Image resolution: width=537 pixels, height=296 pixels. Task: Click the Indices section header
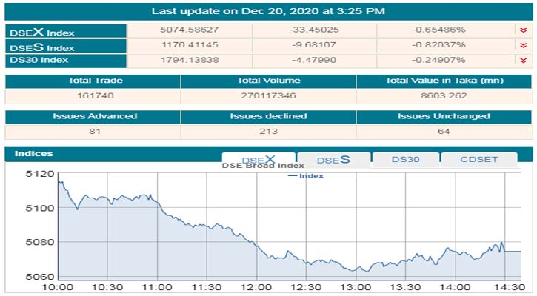click(x=33, y=153)
